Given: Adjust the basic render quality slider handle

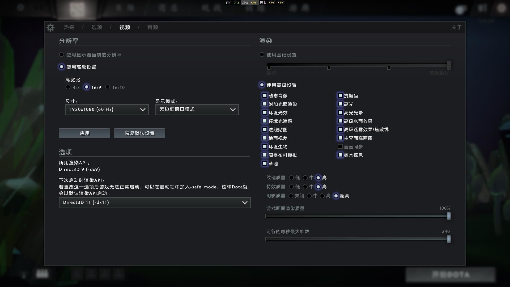Looking at the screenshot, I should tap(449, 65).
